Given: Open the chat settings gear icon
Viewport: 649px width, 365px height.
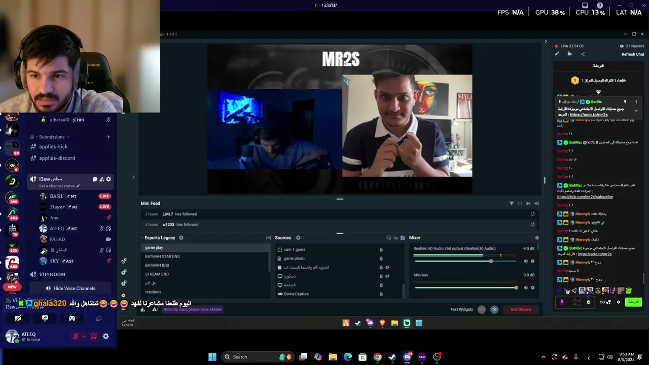Looking at the screenshot, I should pos(618,302).
